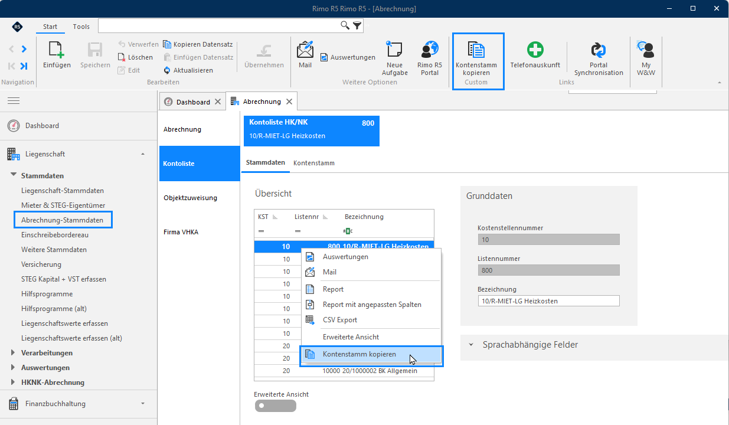The height and width of the screenshot is (425, 729).
Task: Choose Report in context menu
Action: coord(372,289)
